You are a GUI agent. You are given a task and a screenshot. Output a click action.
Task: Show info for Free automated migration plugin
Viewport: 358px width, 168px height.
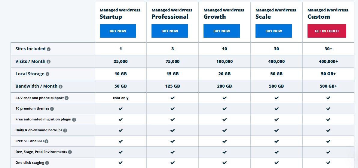click(74, 120)
